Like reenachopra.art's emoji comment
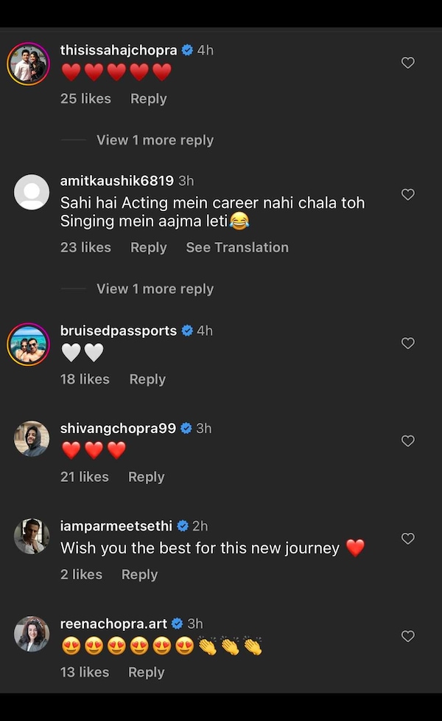The height and width of the screenshot is (721, 442). 407,636
